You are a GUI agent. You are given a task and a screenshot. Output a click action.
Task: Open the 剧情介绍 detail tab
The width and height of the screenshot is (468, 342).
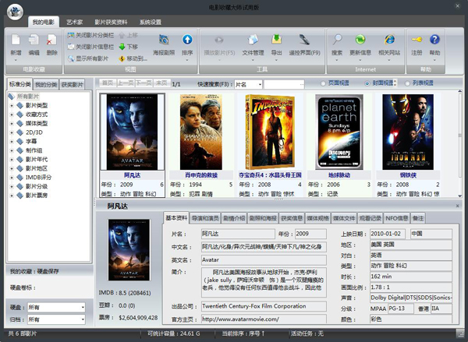(x=234, y=218)
